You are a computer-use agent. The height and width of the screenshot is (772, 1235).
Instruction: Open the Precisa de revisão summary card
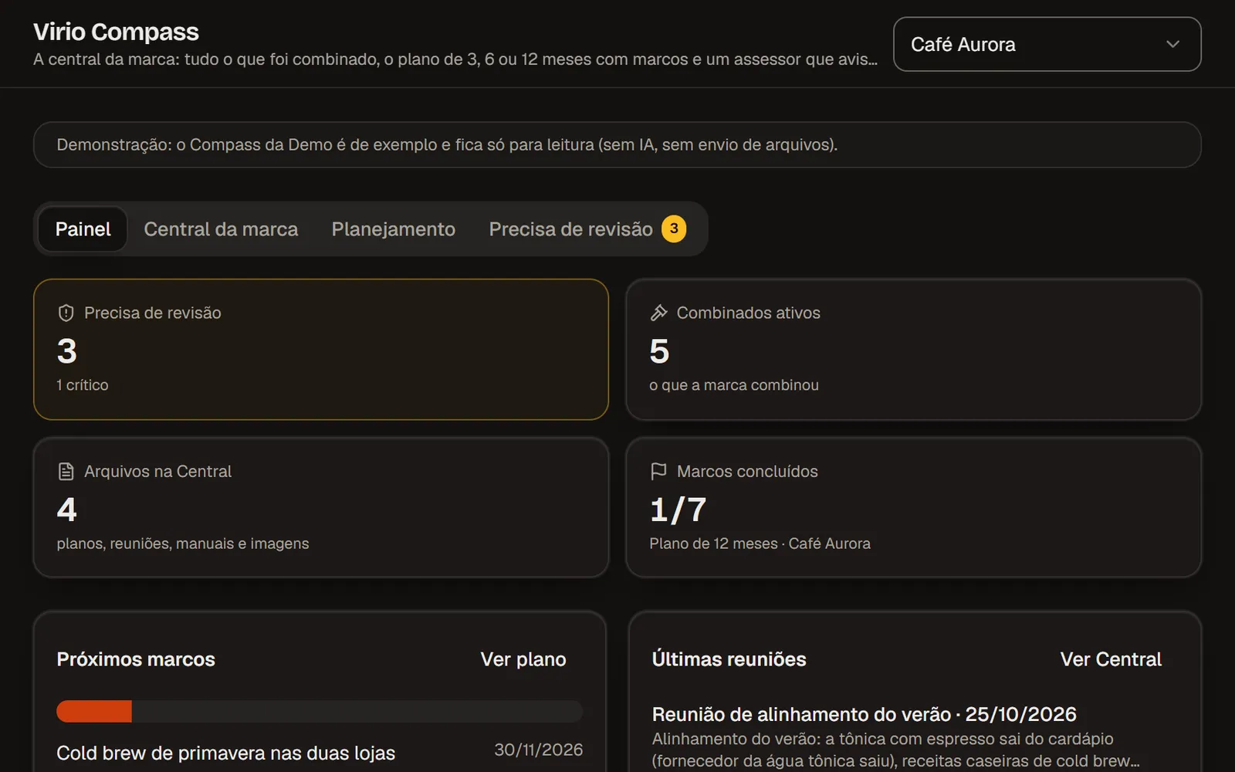(x=321, y=349)
